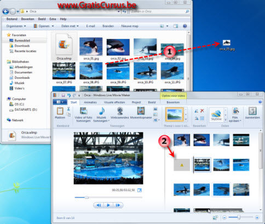
Task: Open the Beeld menu in Explorer
Action: [42, 19]
